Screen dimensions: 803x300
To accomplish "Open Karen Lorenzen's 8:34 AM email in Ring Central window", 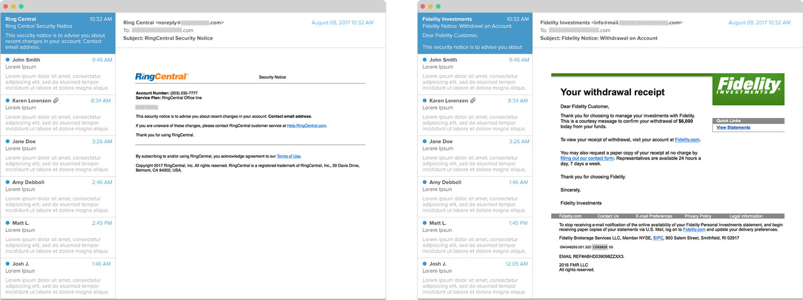I will (x=58, y=115).
